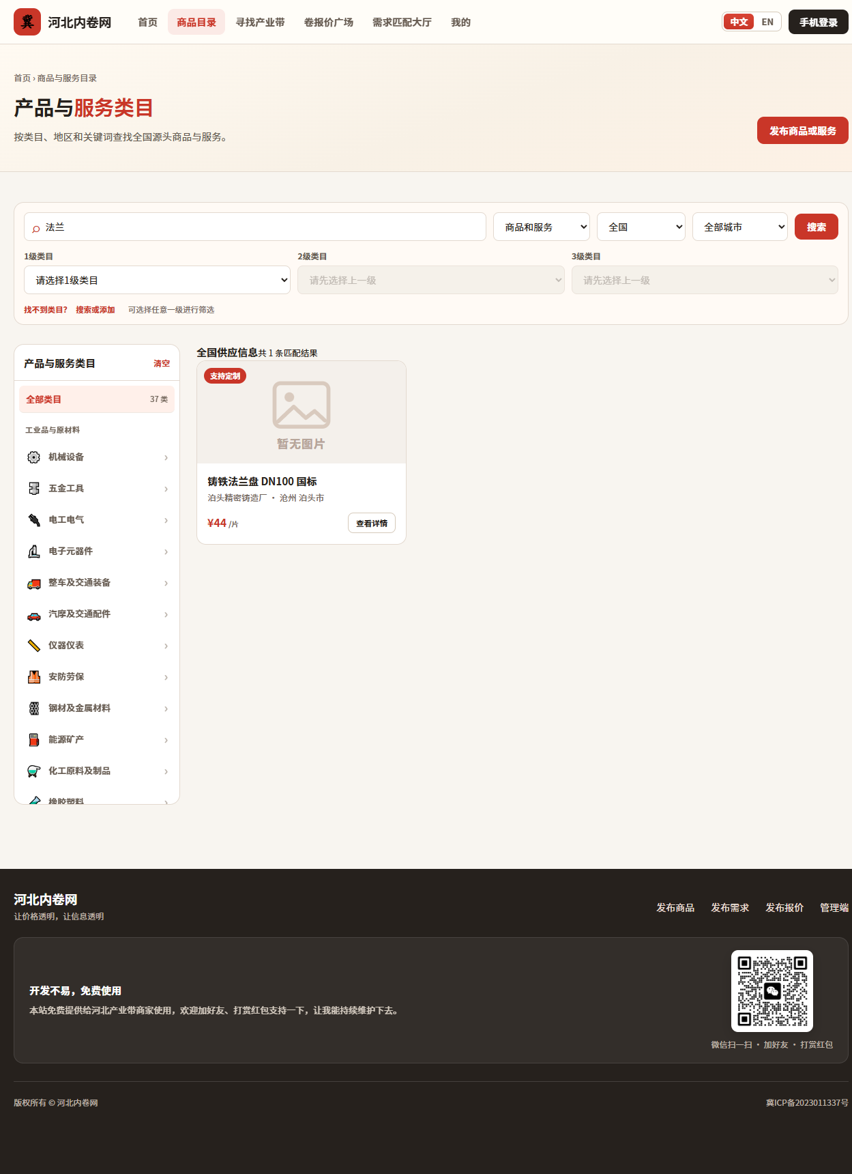The height and width of the screenshot is (1174, 852).
Task: Select 全部类目 in the category list
Action: tap(97, 399)
